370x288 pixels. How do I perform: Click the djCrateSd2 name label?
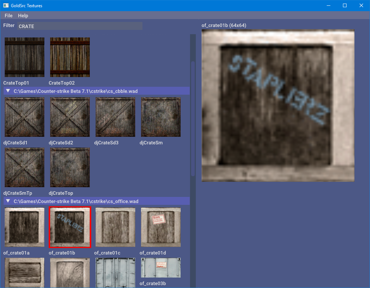(x=61, y=143)
